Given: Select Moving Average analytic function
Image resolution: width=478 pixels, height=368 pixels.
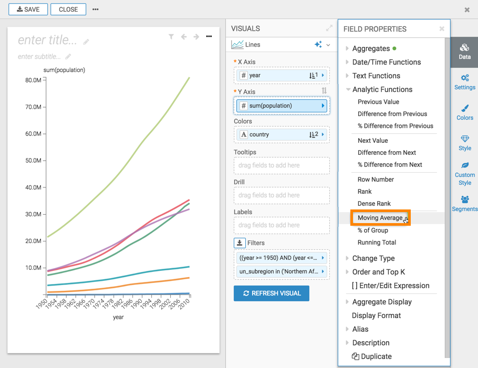Looking at the screenshot, I should point(380,218).
